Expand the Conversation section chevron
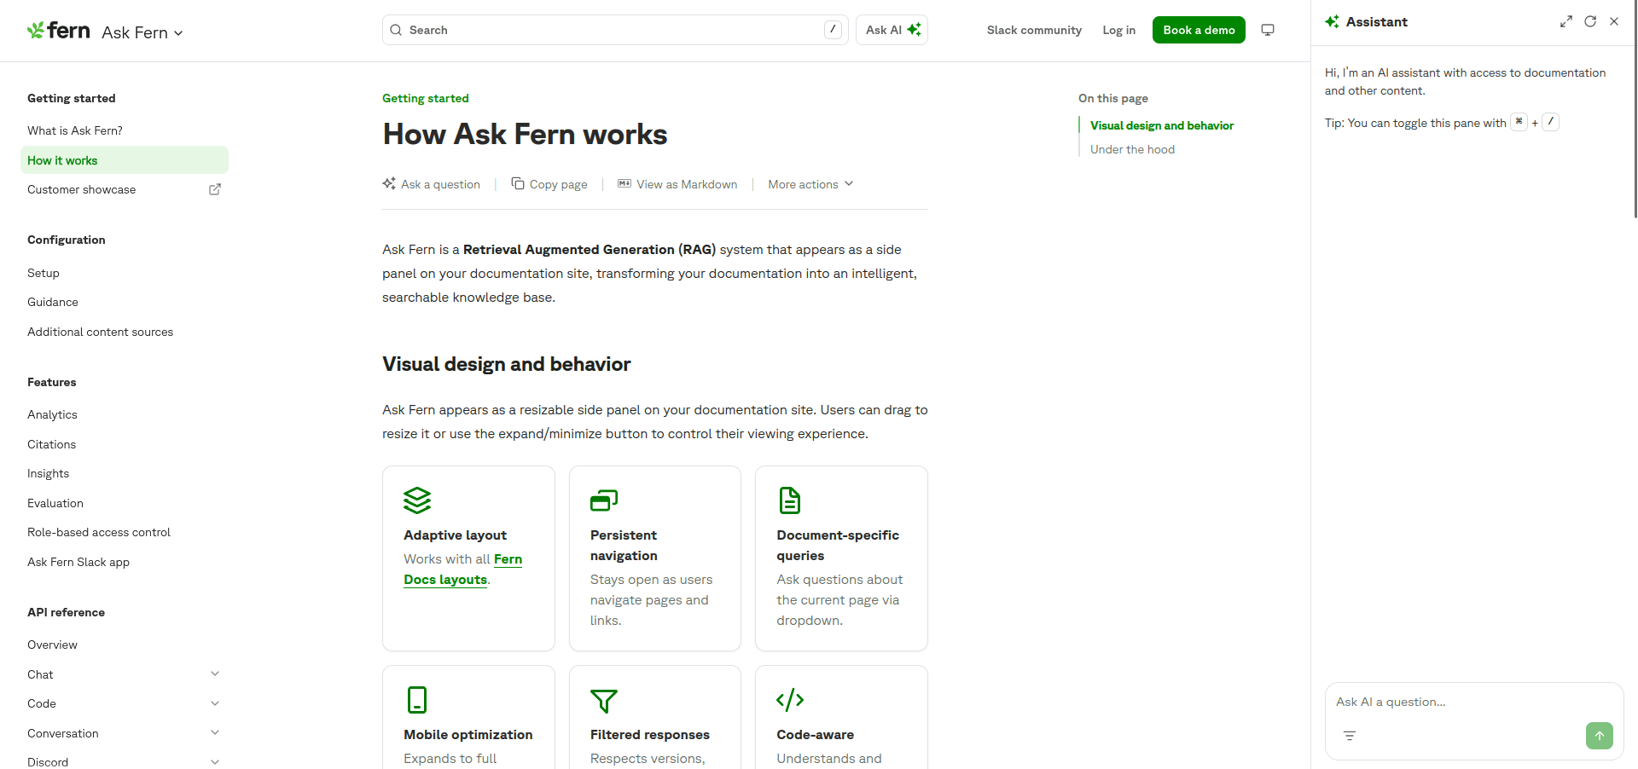The height and width of the screenshot is (769, 1638). click(215, 732)
